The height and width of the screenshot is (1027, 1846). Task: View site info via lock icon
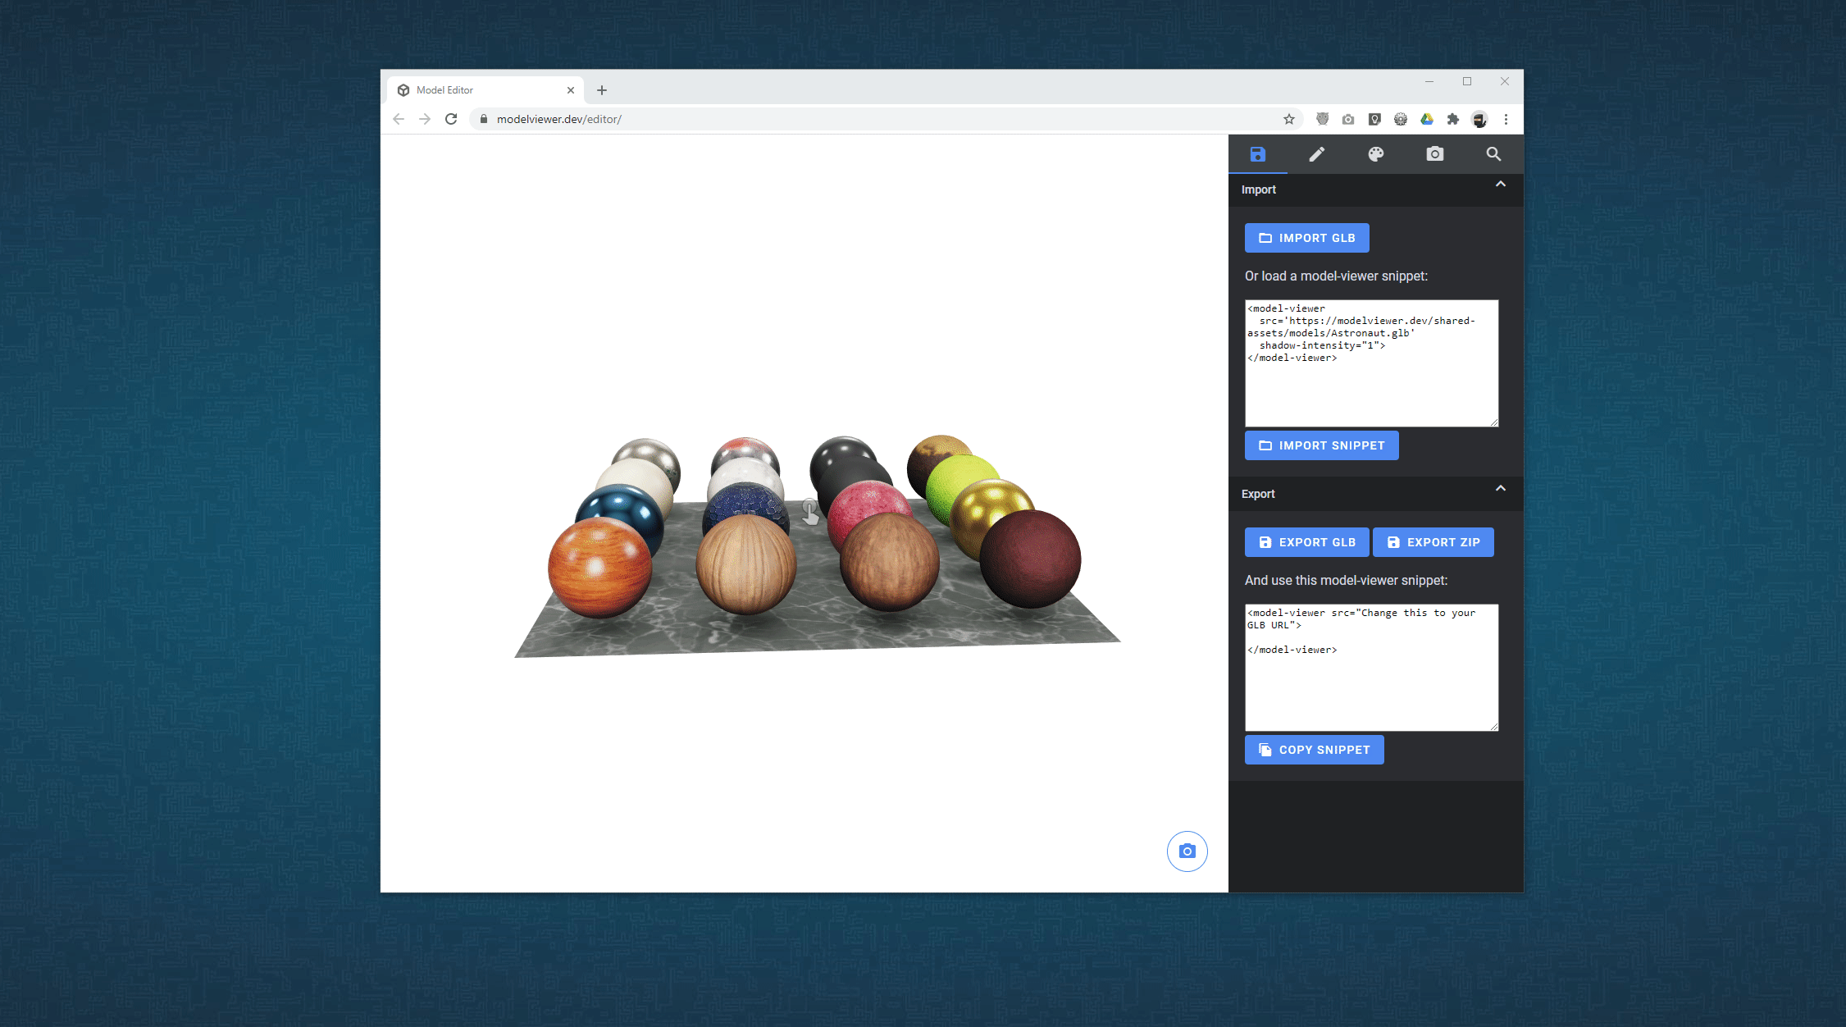click(x=484, y=120)
